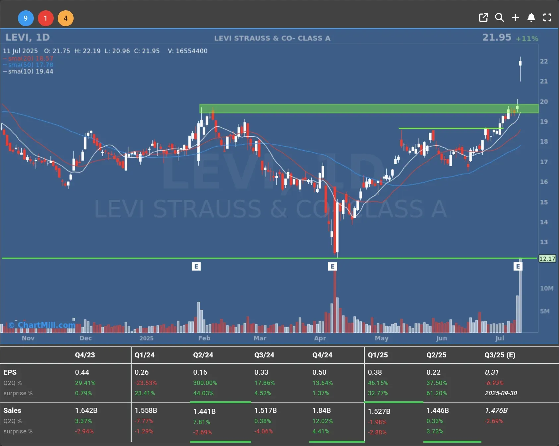Viewport: 559px width, 446px height.
Task: Click the 11 Jul 2025 date readout
Action: click(20, 51)
